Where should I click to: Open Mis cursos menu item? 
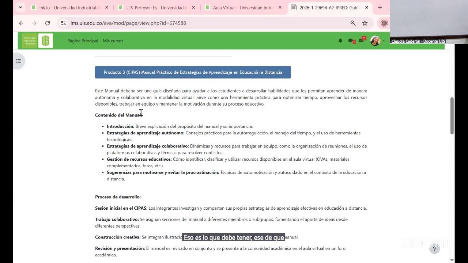[113, 41]
